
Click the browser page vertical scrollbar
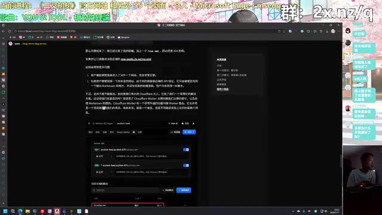[x=341, y=161]
